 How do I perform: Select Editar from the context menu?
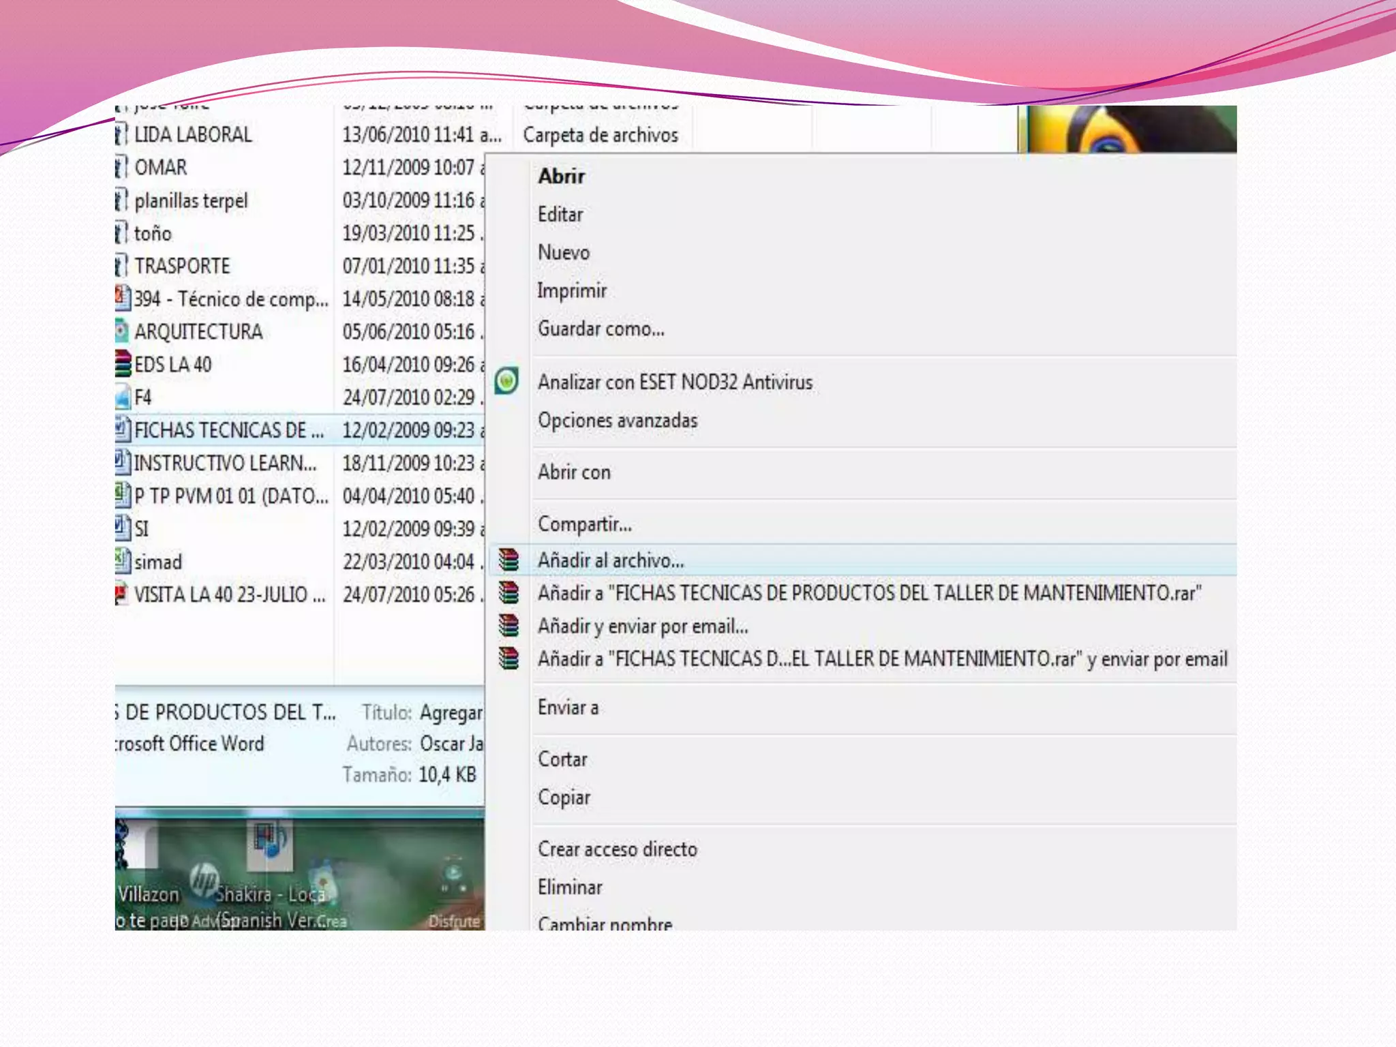(x=560, y=215)
